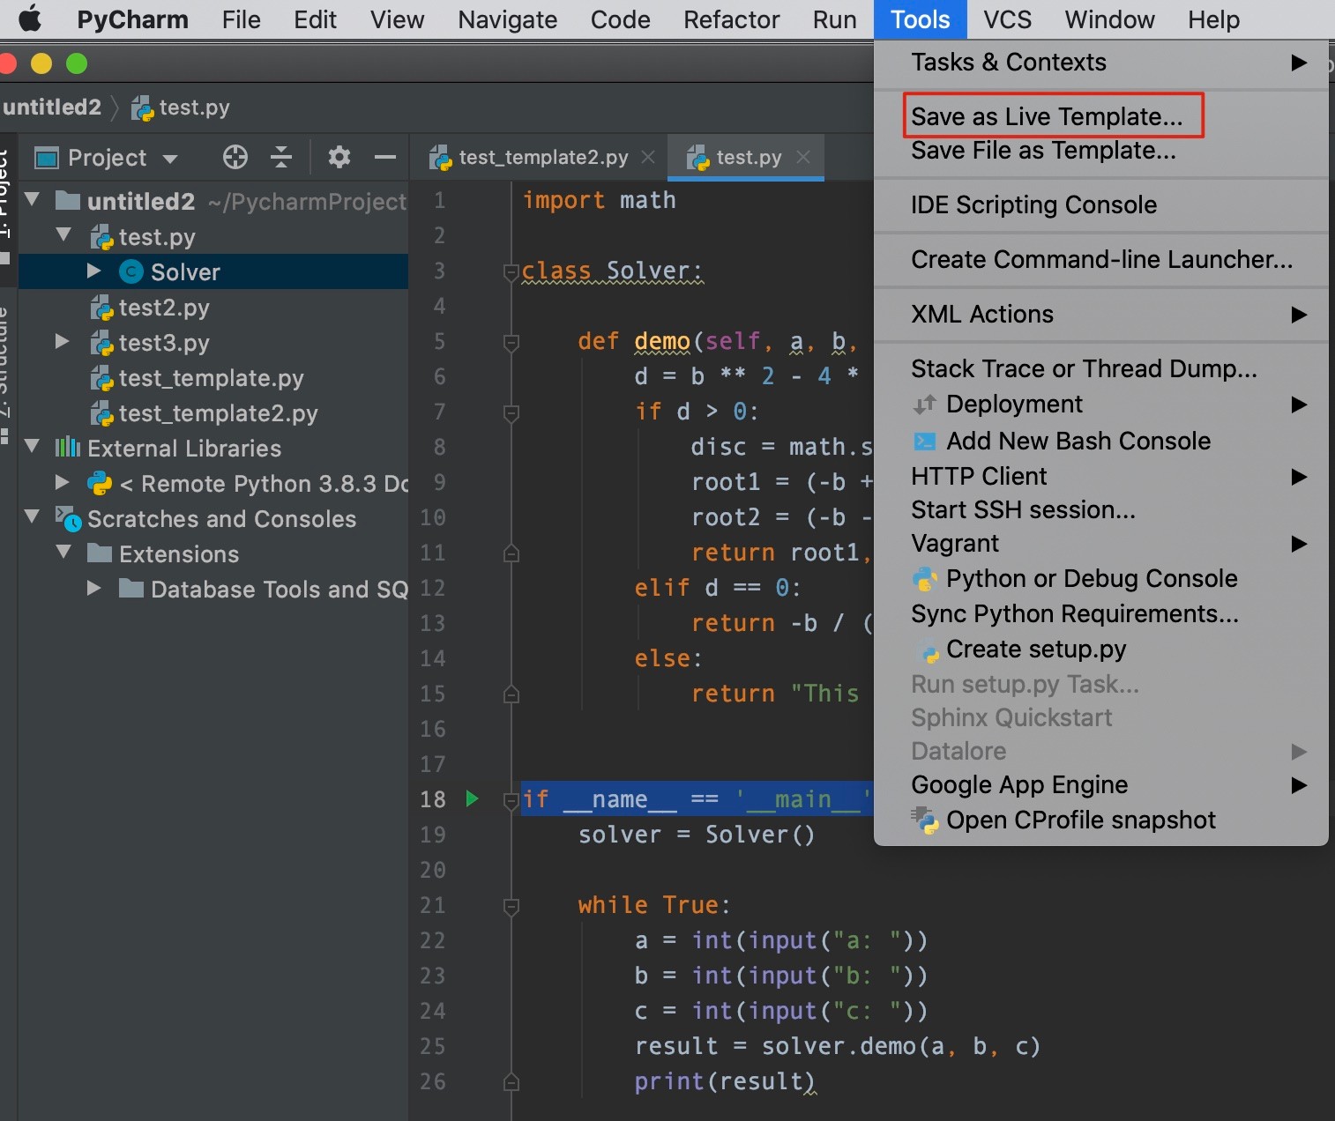Open the Run menu
Image resolution: width=1335 pixels, height=1121 pixels.
834,19
